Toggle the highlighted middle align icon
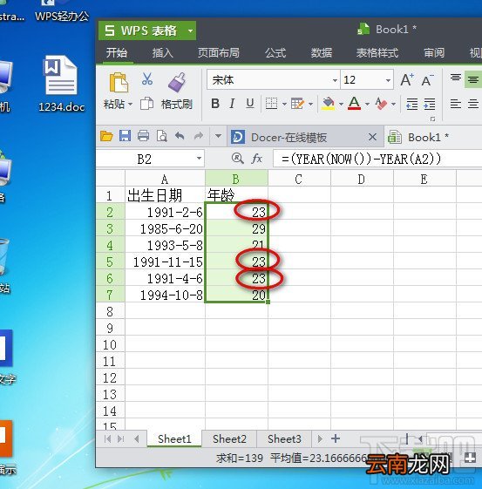 (x=472, y=79)
